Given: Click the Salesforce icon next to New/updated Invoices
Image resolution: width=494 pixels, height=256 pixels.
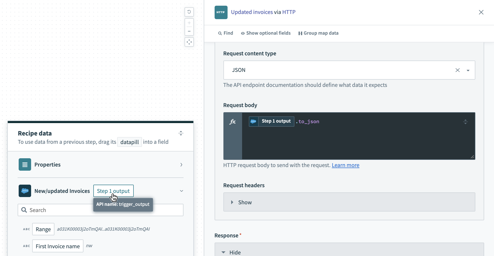Looking at the screenshot, I should point(25,191).
